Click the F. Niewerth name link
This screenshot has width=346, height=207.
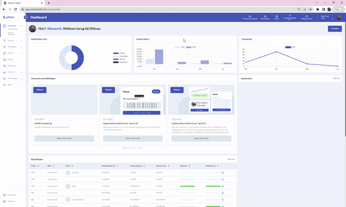coord(53,29)
